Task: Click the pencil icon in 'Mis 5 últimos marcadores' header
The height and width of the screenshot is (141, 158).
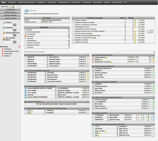Action: coord(43,102)
